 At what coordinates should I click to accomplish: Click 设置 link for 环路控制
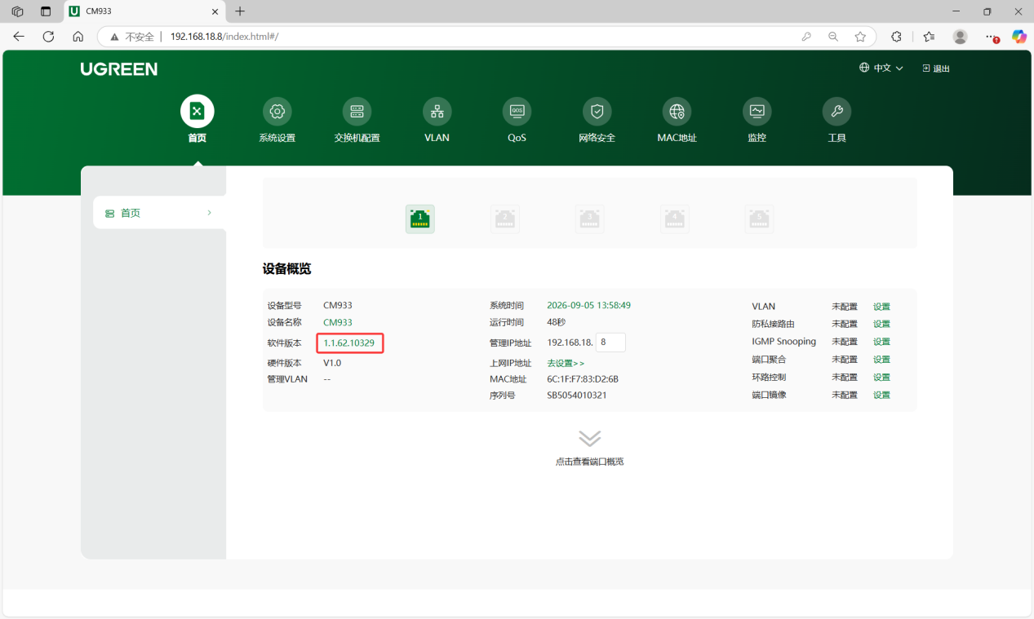pyautogui.click(x=881, y=378)
